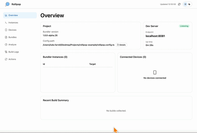Open the Analyze sidebar item
Image resolution: width=197 pixels, height=133 pixels.
pos(20,44)
